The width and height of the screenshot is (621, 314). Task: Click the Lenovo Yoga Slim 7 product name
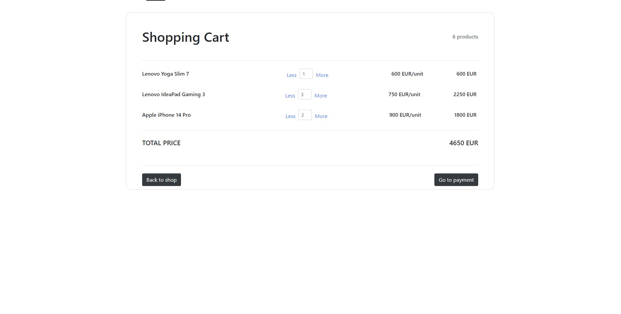(165, 74)
